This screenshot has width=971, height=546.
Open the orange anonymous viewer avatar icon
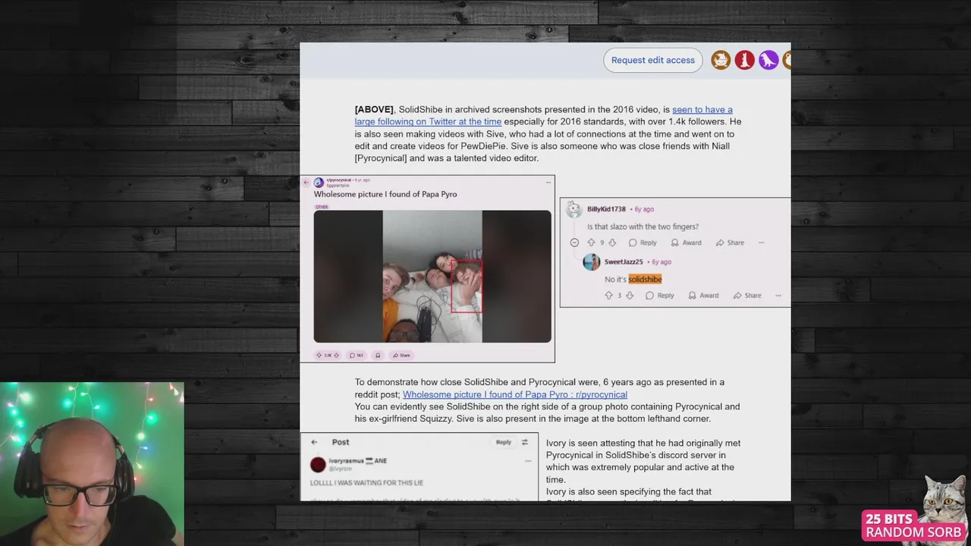click(x=721, y=60)
